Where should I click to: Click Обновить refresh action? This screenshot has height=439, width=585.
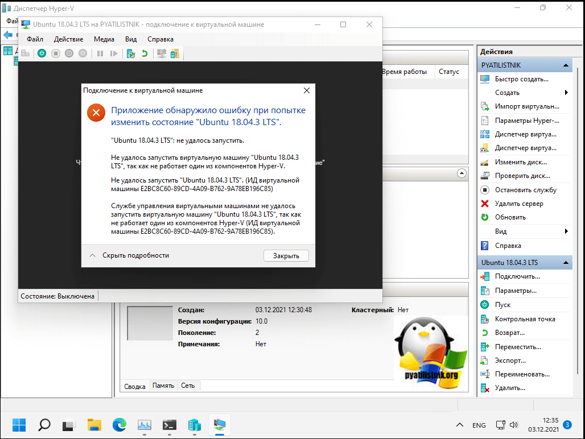click(x=510, y=217)
